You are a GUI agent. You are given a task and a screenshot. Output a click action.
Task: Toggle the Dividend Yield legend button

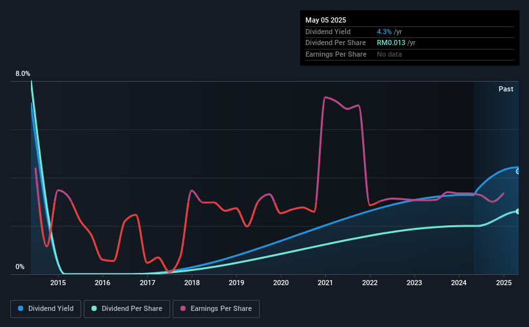click(46, 309)
